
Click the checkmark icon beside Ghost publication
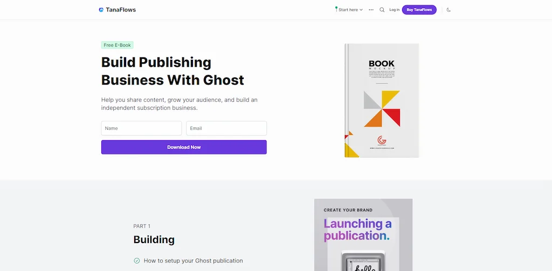[136, 261]
